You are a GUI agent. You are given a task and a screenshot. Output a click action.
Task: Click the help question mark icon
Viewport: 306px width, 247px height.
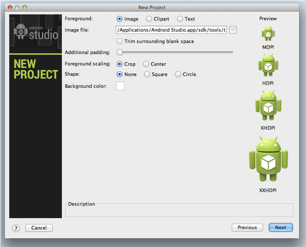(x=16, y=228)
